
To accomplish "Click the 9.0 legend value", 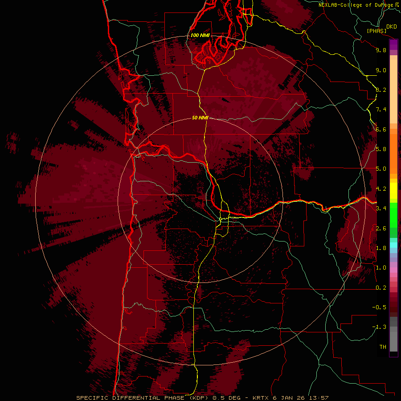I will (381, 70).
